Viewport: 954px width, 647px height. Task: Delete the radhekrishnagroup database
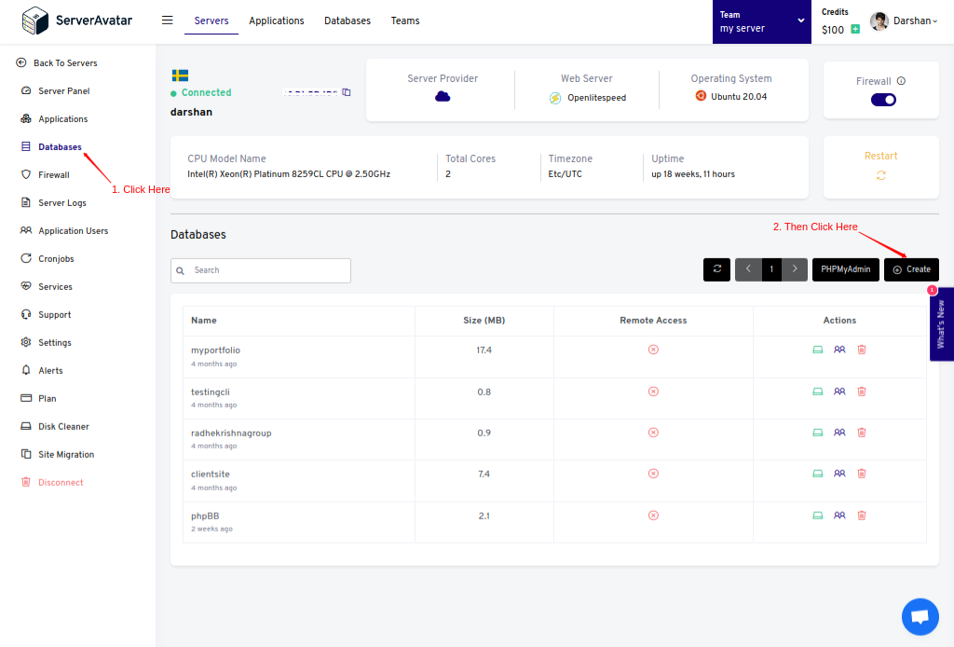click(x=862, y=433)
